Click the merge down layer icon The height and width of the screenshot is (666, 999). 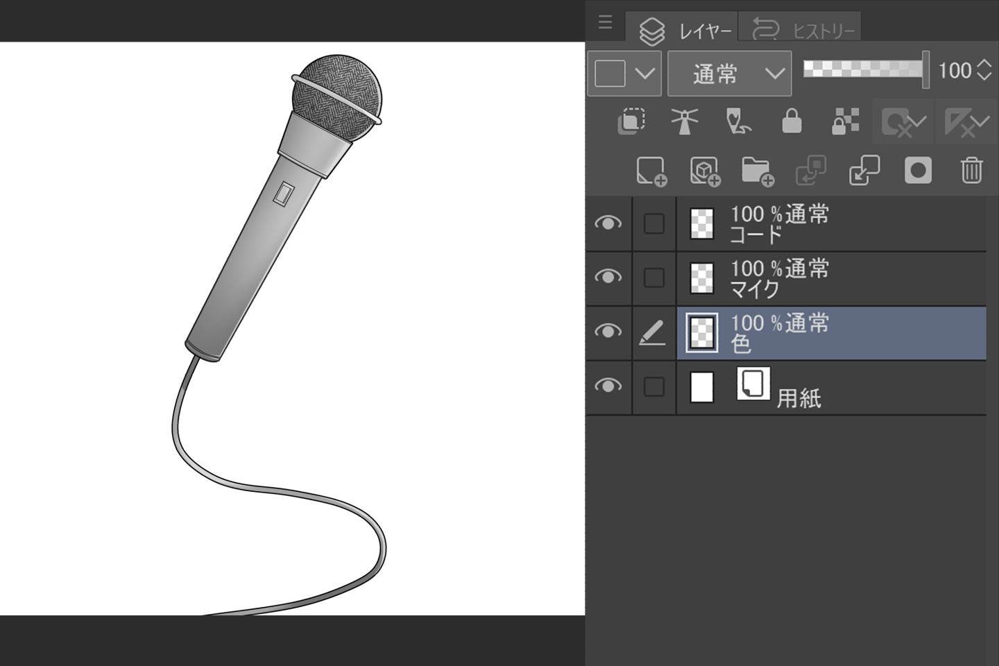point(864,171)
